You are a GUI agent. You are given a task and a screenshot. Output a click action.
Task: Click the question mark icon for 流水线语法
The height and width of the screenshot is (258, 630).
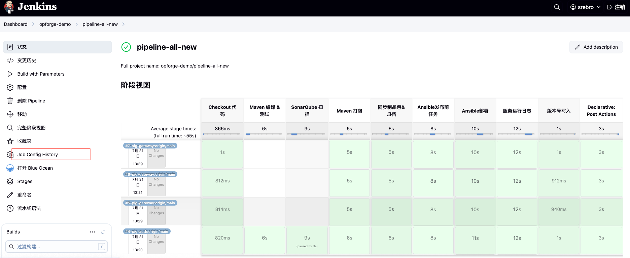pos(10,208)
